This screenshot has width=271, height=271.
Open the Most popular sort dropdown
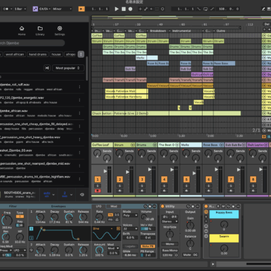[x=68, y=68]
